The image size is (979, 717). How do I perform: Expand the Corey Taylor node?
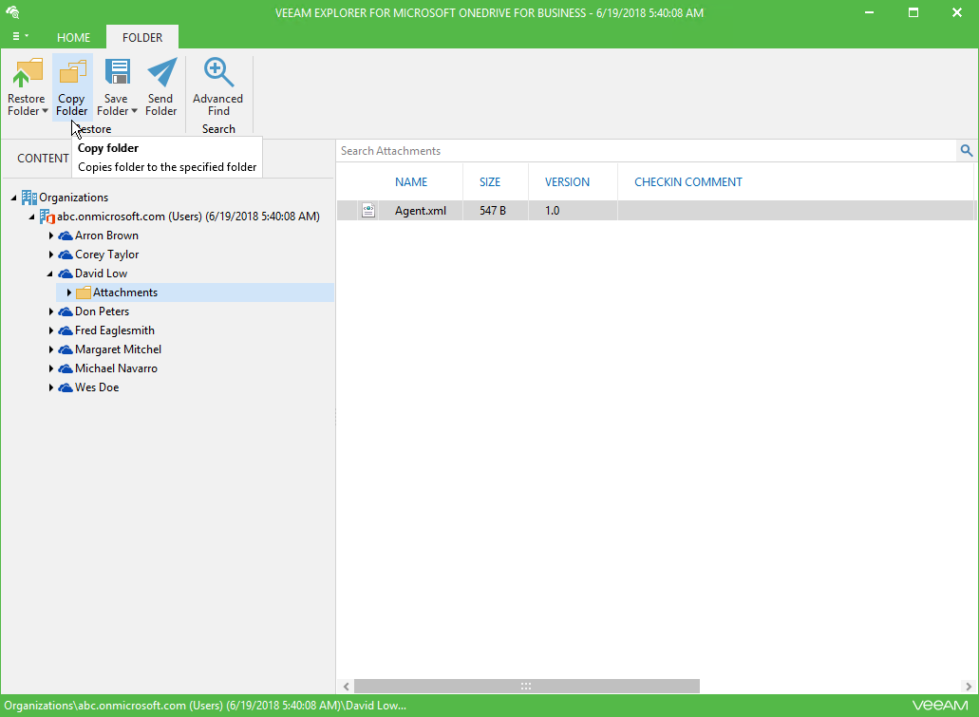coord(51,255)
